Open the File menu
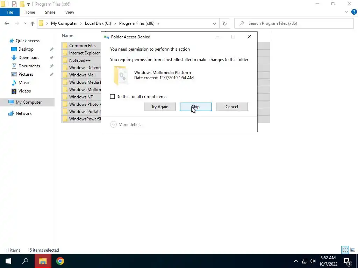 (x=9, y=12)
